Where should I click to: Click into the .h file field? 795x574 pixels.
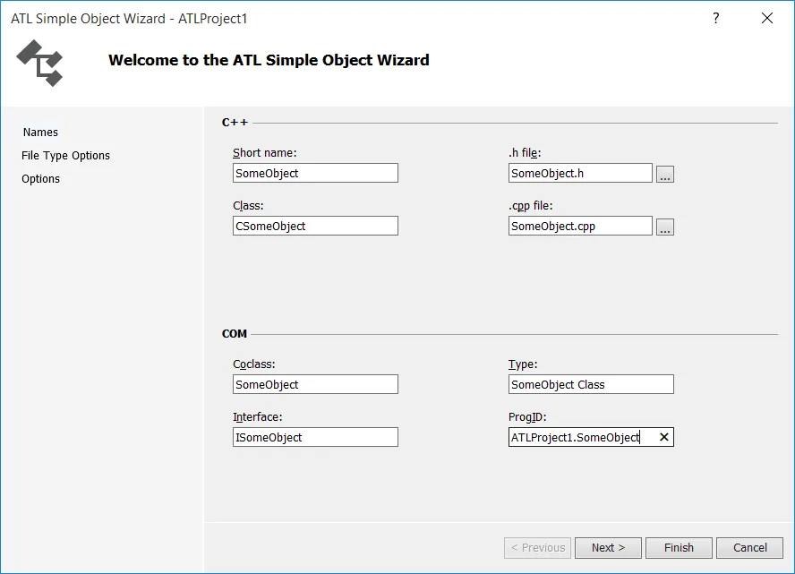[579, 174]
